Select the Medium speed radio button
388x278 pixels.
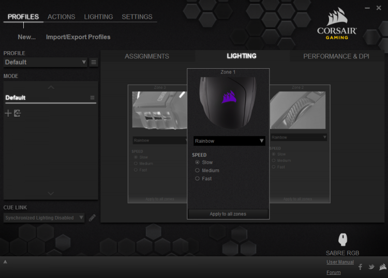(x=197, y=171)
